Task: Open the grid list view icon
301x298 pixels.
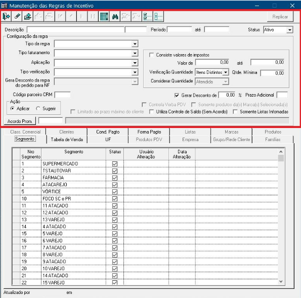Action: click(x=104, y=17)
